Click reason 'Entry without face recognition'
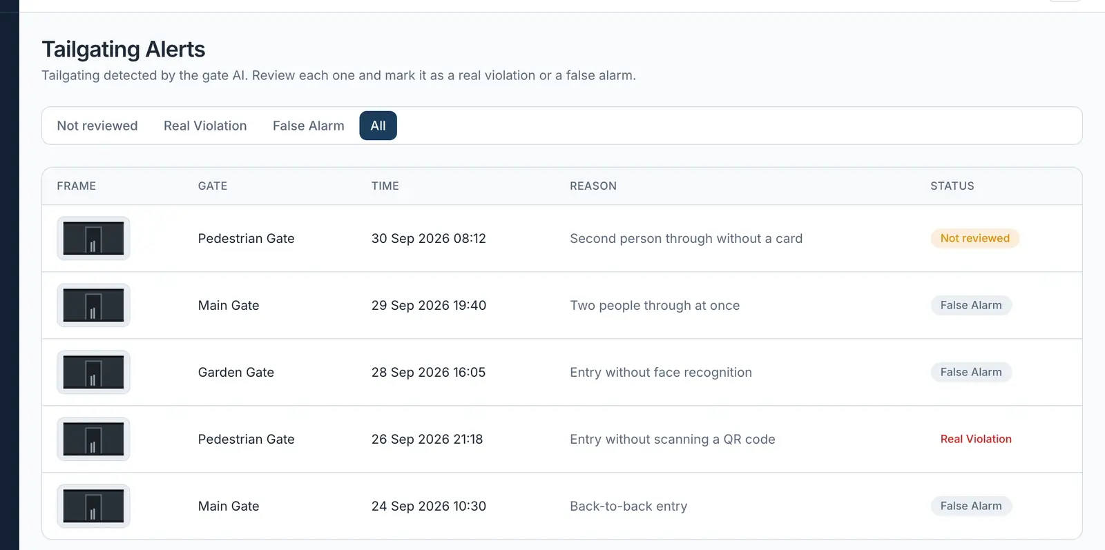Viewport: 1105px width, 550px height. coord(661,372)
